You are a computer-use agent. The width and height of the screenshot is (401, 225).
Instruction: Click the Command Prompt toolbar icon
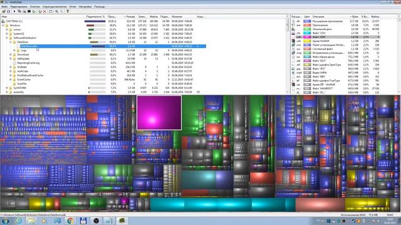[29, 11]
